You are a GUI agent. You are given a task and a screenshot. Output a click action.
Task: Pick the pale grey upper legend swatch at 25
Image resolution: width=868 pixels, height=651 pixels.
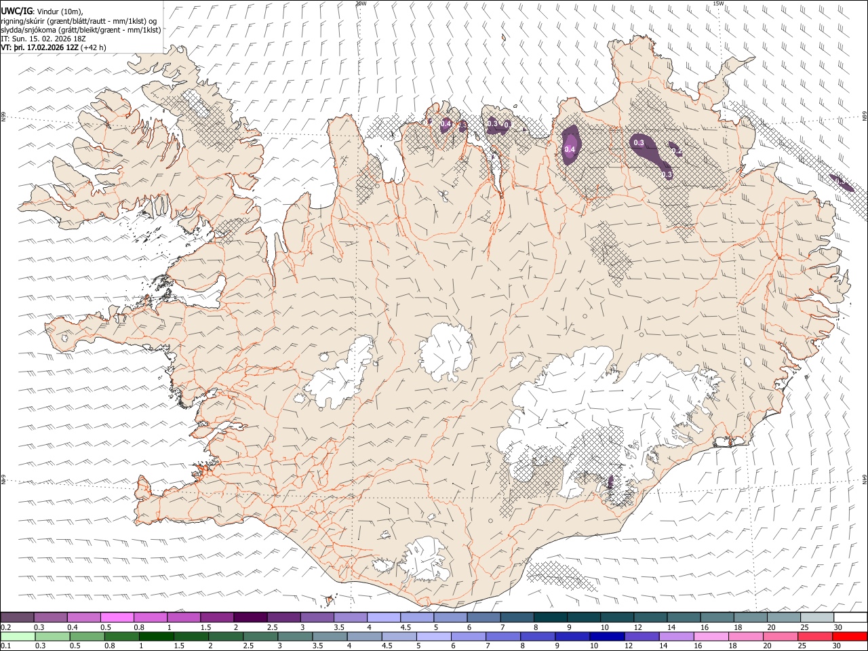[816, 617]
